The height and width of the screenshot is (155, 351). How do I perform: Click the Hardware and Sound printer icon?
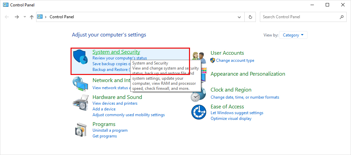pos(81,103)
